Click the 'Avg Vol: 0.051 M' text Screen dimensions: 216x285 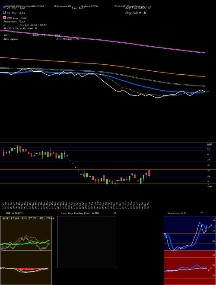[x=138, y=8]
